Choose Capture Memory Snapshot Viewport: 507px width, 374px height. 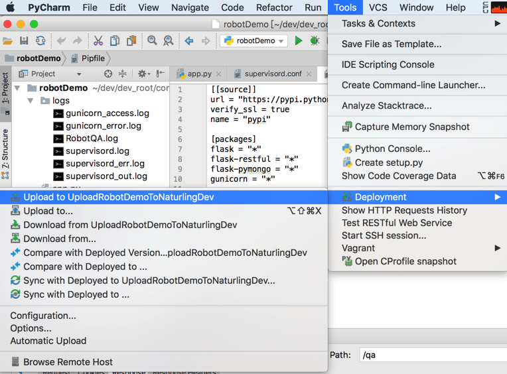pyautogui.click(x=417, y=127)
